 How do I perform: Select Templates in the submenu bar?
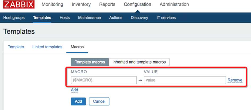[x=42, y=18]
